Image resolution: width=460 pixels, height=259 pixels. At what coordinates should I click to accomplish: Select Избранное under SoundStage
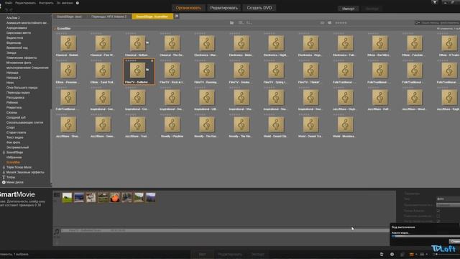coord(14,158)
